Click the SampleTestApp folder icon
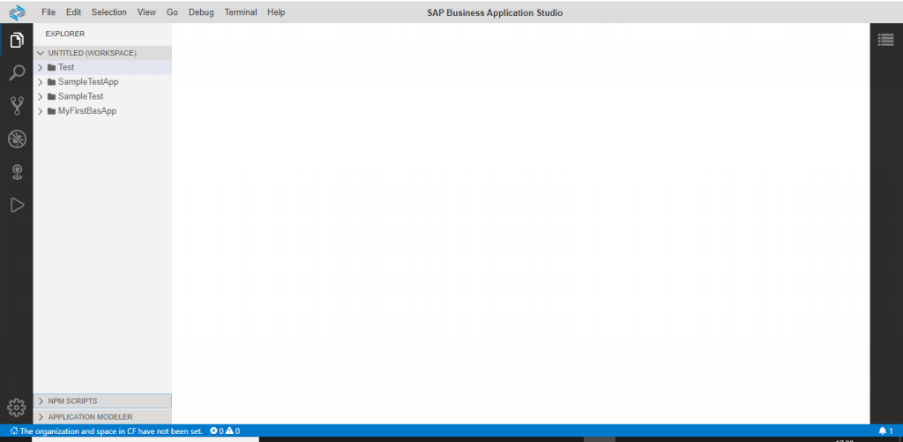Screen dimensions: 903x442 [x=51, y=82]
